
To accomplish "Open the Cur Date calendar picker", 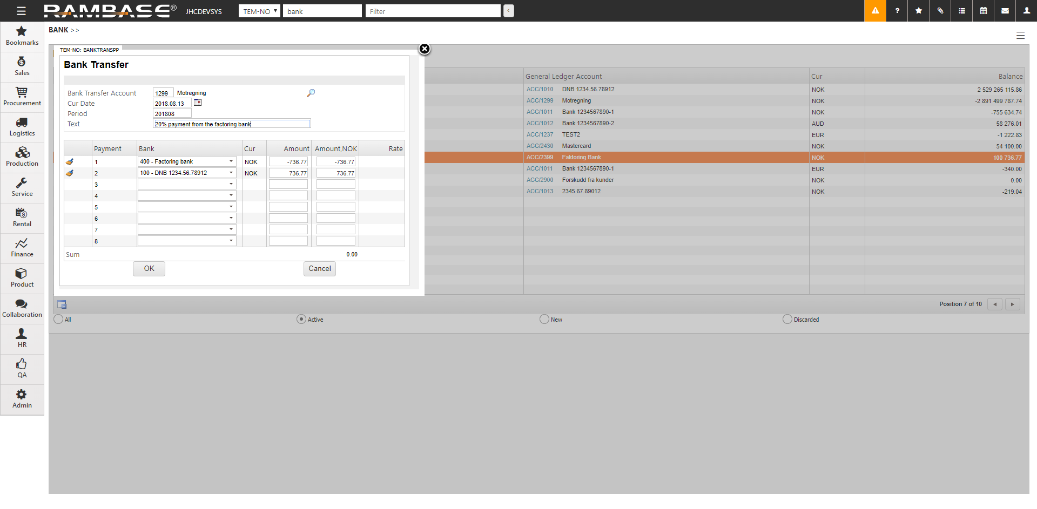I will point(198,103).
